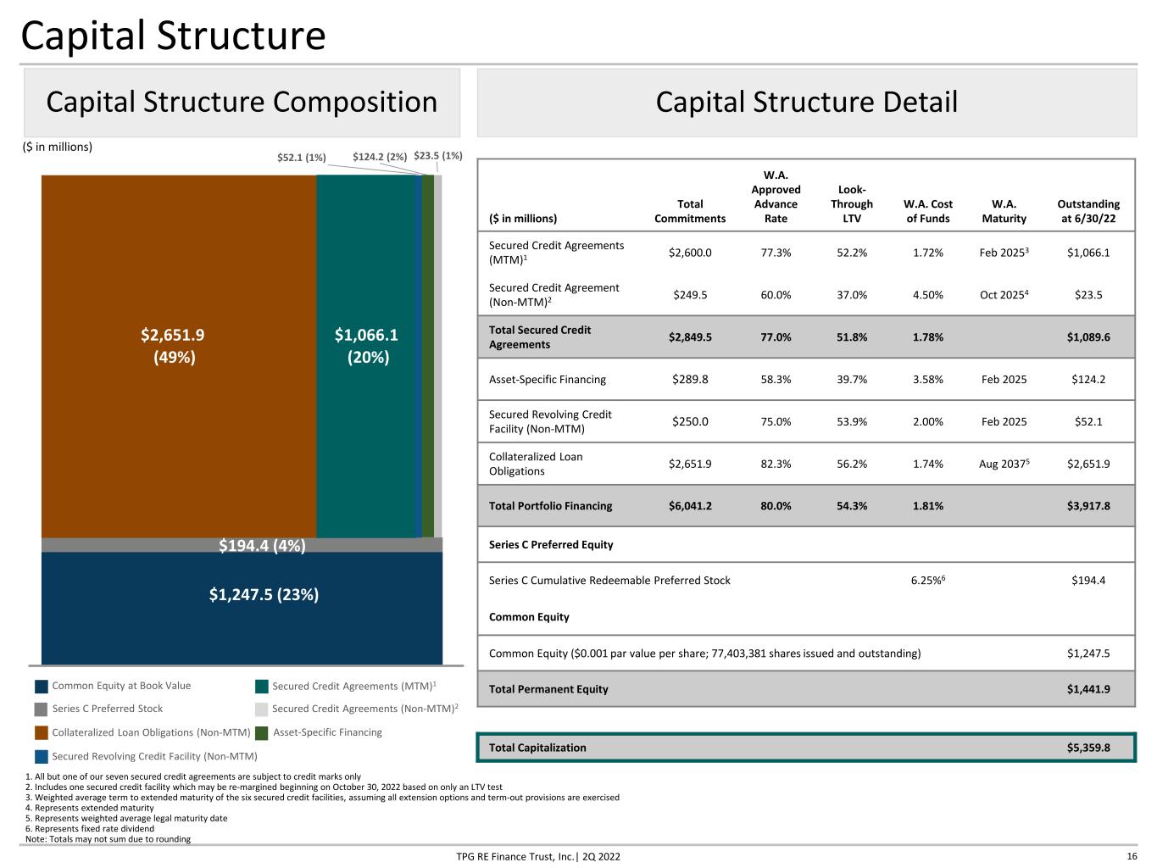The width and height of the screenshot is (1157, 868).
Task: Click the Series C Preferred Stock legend swatch
Action: 42,709
